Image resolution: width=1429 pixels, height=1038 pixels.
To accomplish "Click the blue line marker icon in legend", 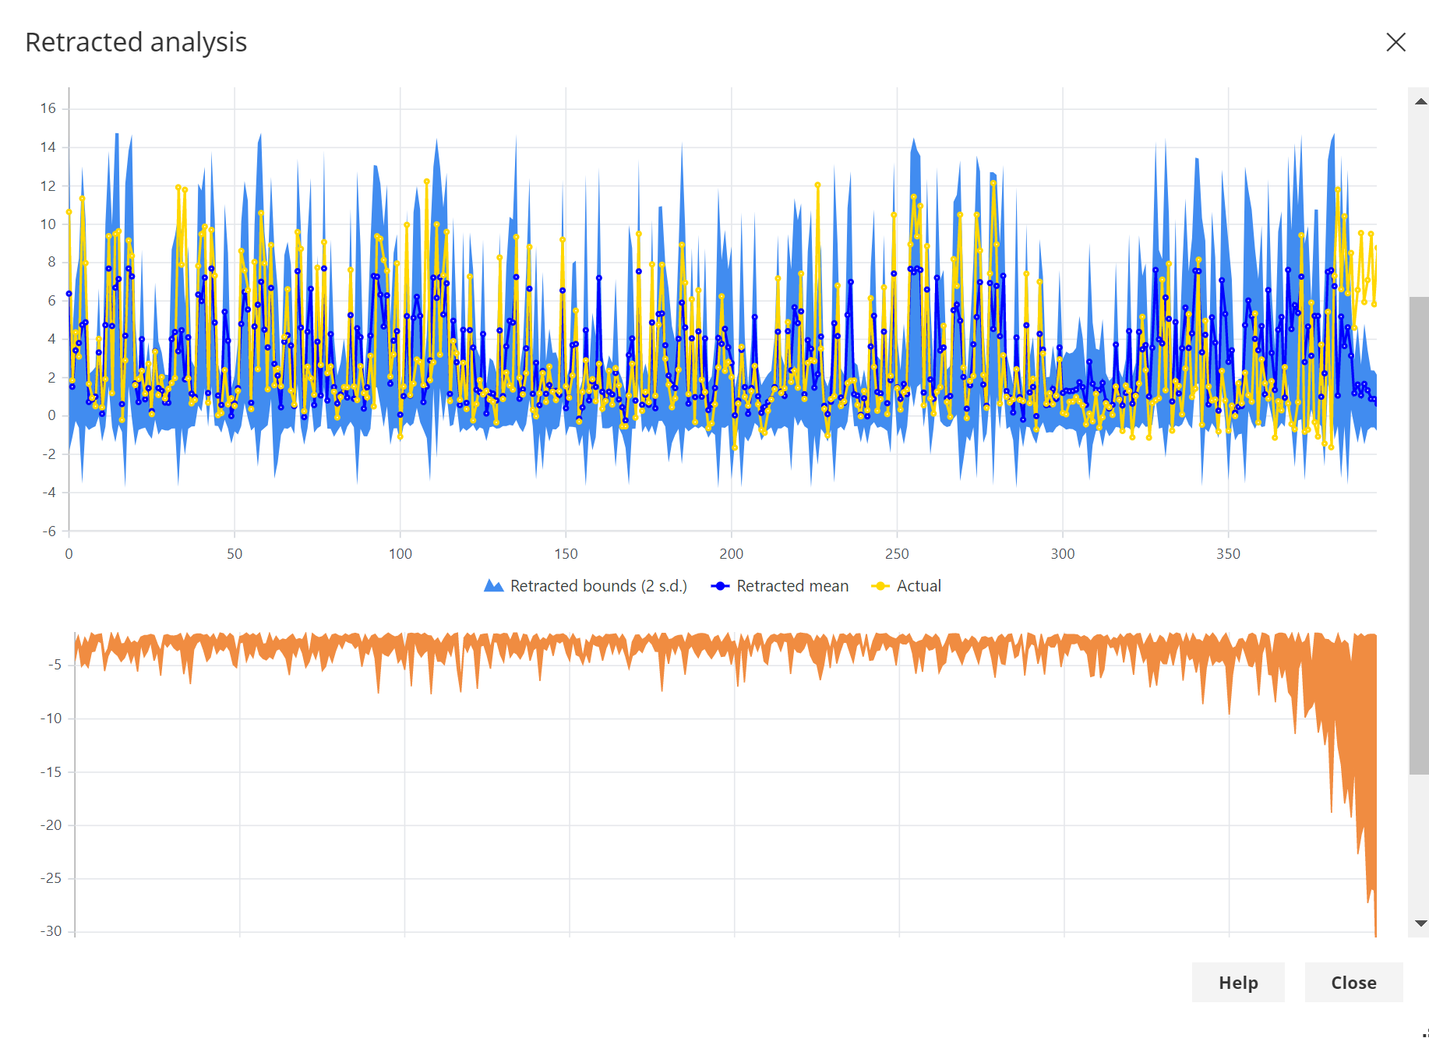I will click(720, 586).
